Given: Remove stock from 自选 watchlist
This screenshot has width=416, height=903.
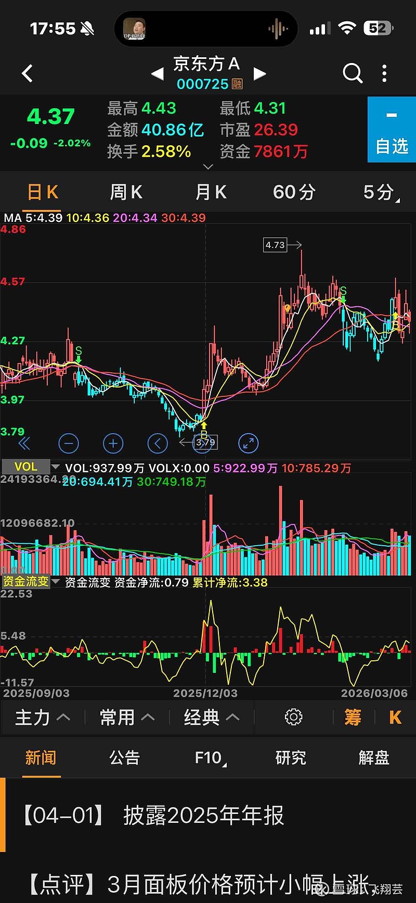Looking at the screenshot, I should coord(392,130).
